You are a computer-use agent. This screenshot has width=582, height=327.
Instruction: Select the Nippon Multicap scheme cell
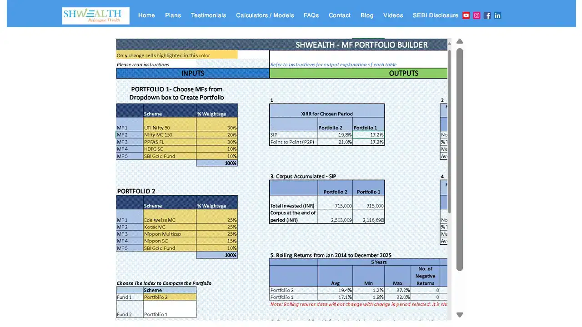click(170, 234)
